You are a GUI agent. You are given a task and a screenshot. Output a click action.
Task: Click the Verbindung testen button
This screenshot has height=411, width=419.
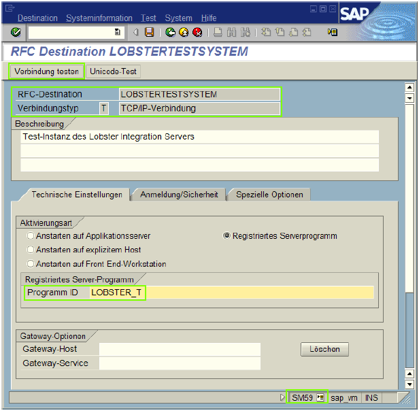point(46,71)
